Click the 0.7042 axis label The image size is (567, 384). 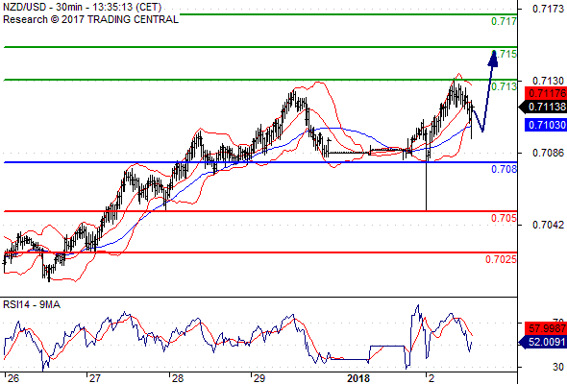pyautogui.click(x=548, y=225)
